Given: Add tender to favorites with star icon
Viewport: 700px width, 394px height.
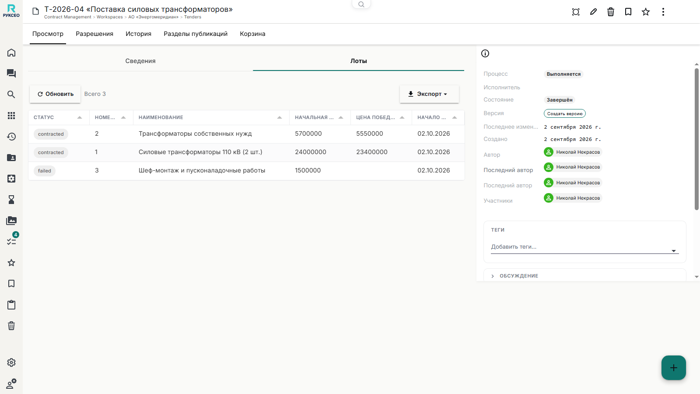Looking at the screenshot, I should pyautogui.click(x=646, y=12).
